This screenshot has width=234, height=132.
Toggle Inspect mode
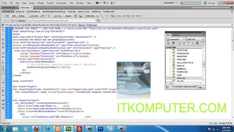[x=68, y=16]
